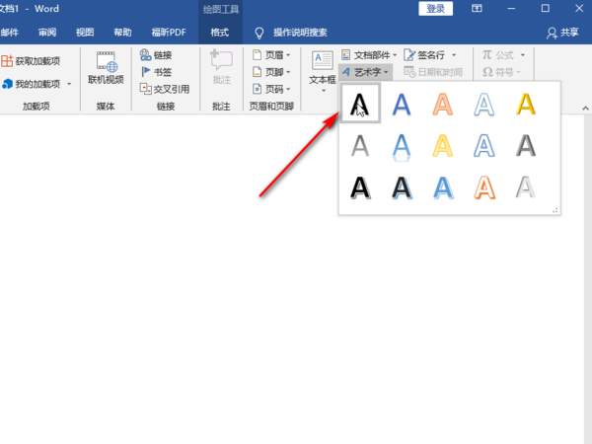Choose the gold fill WordArt style
Screen dimensions: 592x444
(x=526, y=105)
